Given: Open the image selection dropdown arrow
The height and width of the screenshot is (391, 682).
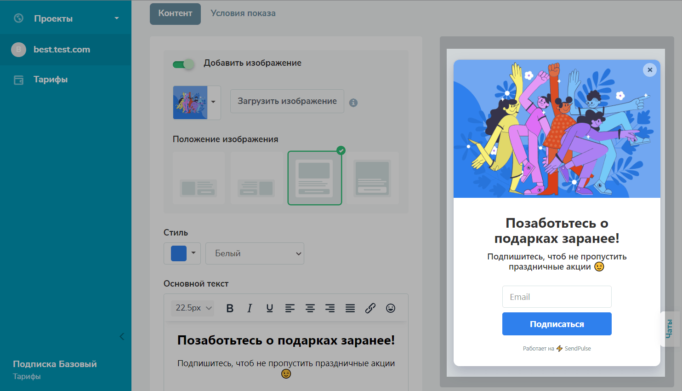Looking at the screenshot, I should pyautogui.click(x=214, y=102).
